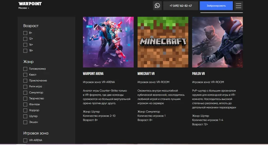Open the WARPOINT ARENA title link
Image resolution: width=268 pixels, height=145 pixels.
pyautogui.click(x=93, y=74)
